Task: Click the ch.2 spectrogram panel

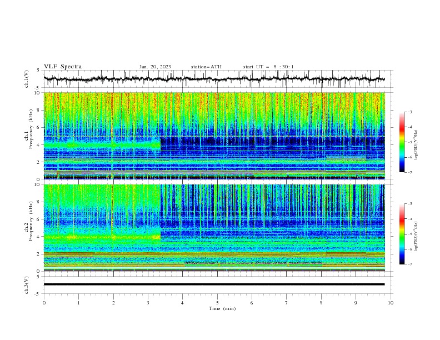Action: point(214,228)
